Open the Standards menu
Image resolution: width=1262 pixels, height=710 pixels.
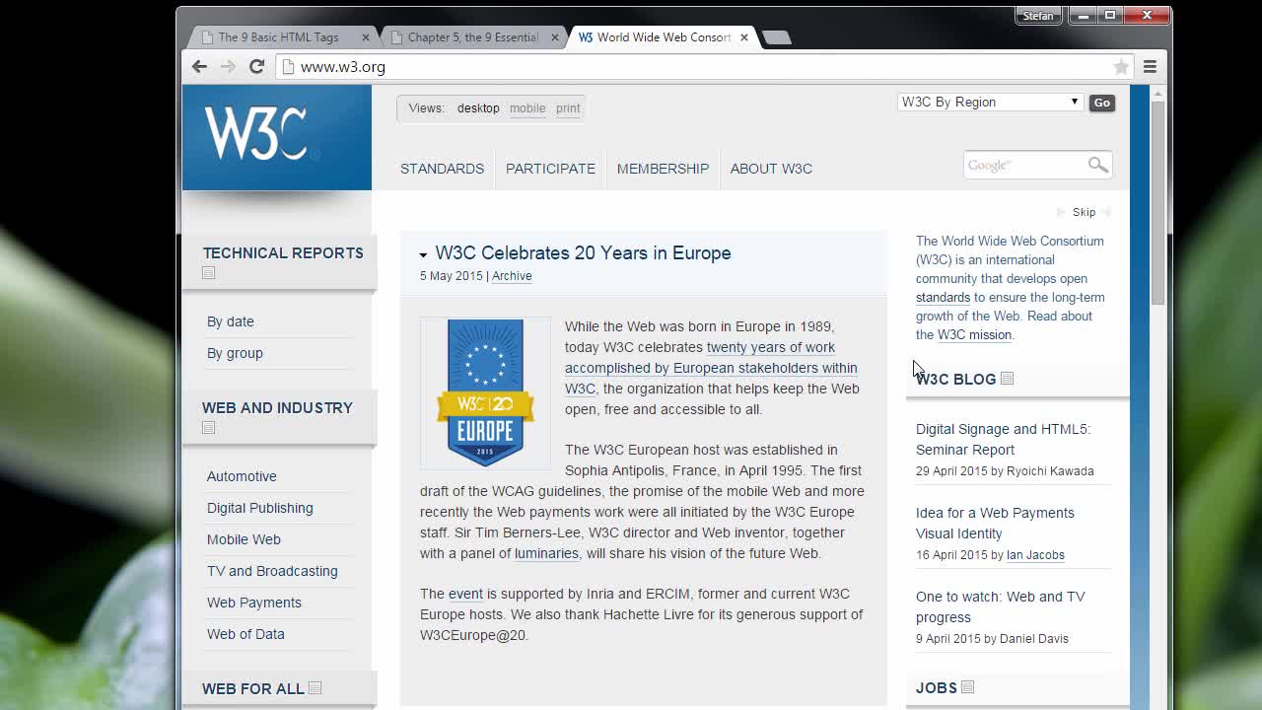click(442, 169)
